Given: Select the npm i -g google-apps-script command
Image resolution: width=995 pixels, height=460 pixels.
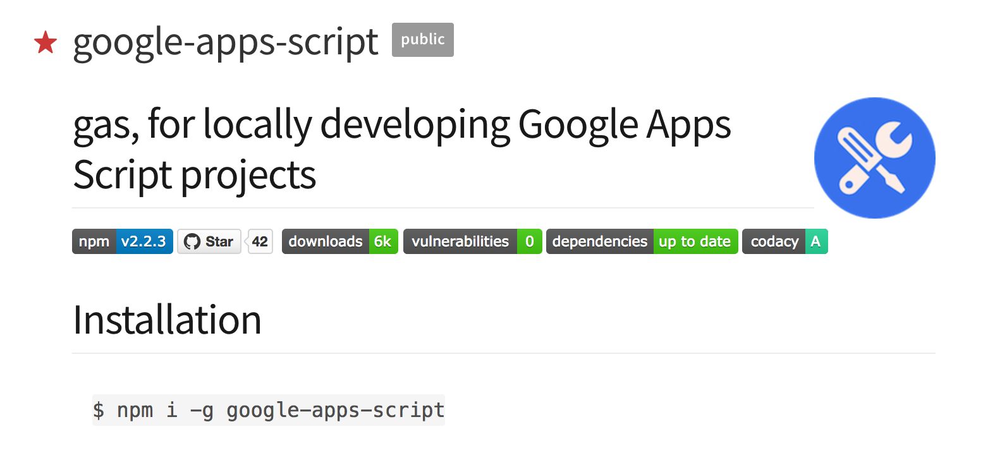Looking at the screenshot, I should [269, 410].
